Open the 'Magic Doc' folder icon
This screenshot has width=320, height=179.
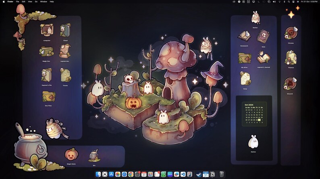(x=46, y=52)
